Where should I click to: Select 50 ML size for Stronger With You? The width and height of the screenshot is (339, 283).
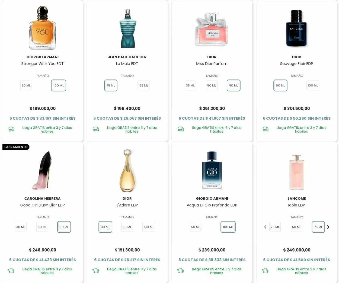pyautogui.click(x=26, y=86)
